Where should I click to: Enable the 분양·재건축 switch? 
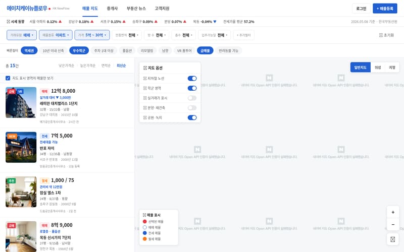(x=192, y=108)
